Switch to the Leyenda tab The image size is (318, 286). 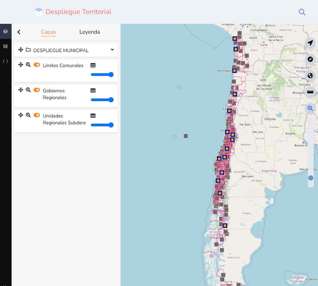click(x=90, y=32)
